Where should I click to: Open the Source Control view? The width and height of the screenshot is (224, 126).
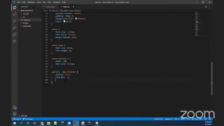click(14, 21)
